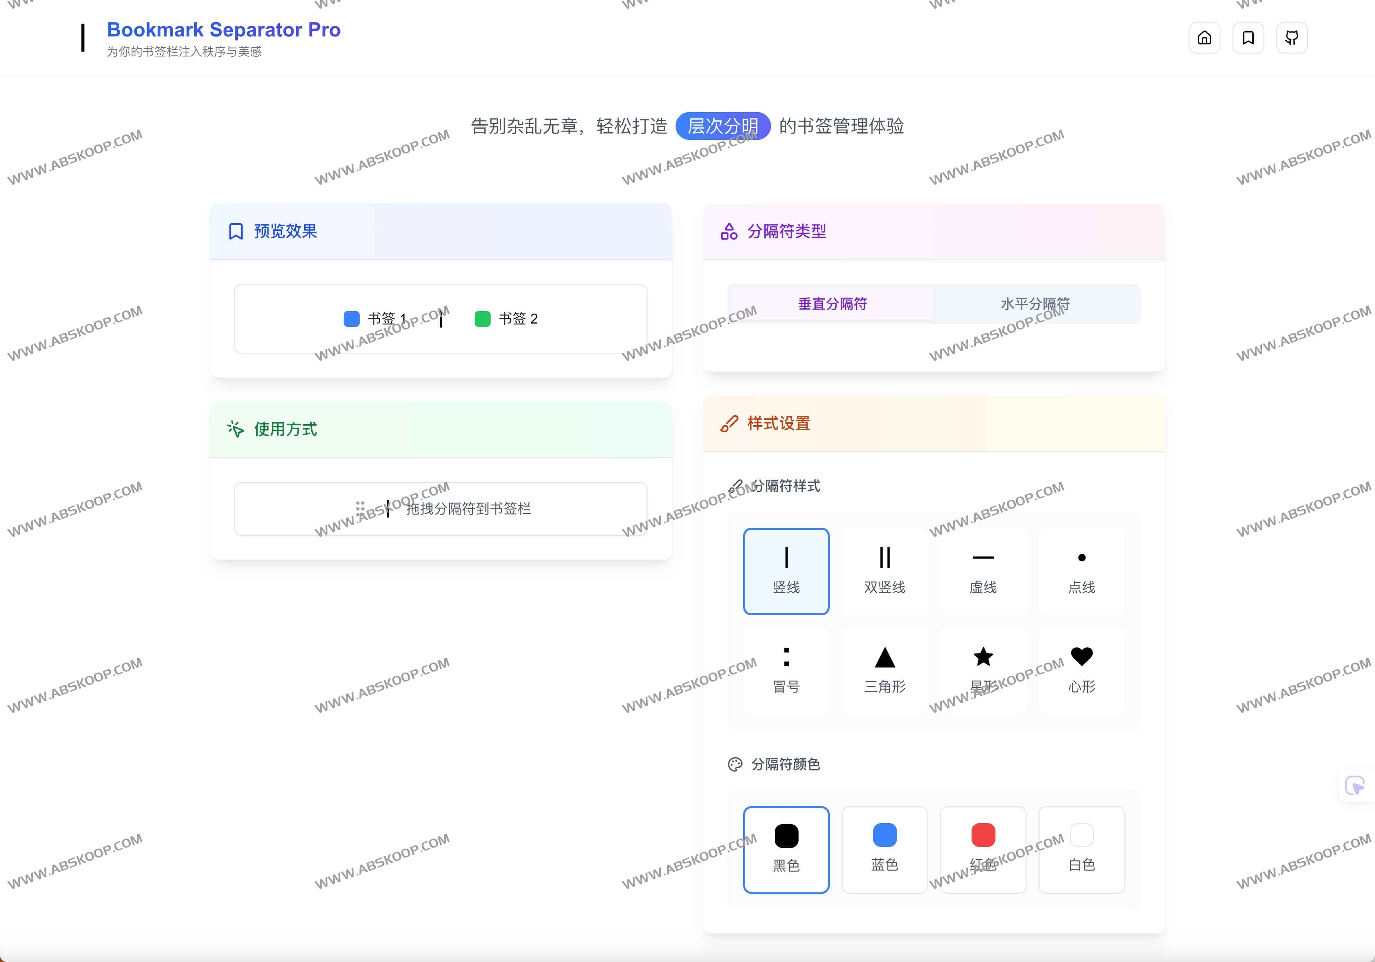Viewport: 1375px width, 962px height.
Task: Click the 层次分明 highlighted badge
Action: coord(723,126)
